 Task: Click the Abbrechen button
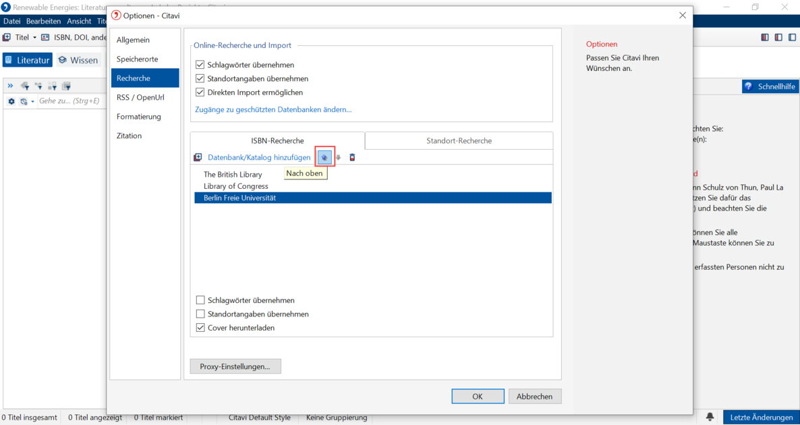(x=534, y=397)
